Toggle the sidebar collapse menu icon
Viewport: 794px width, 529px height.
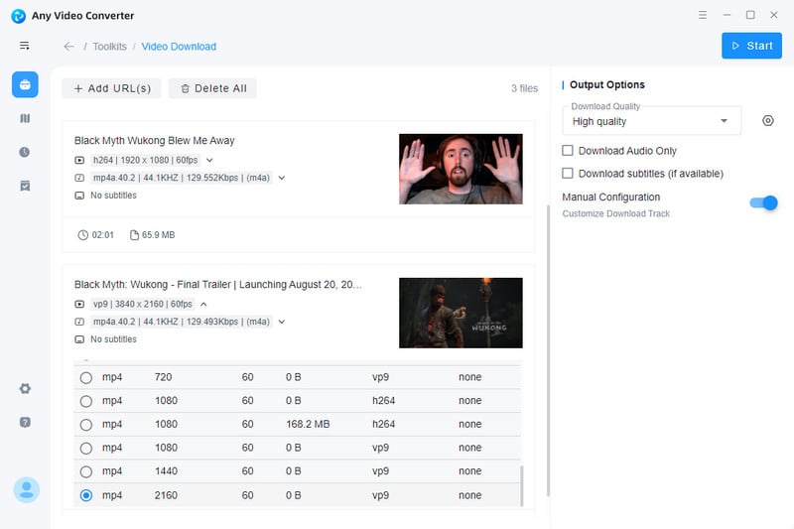[x=24, y=46]
